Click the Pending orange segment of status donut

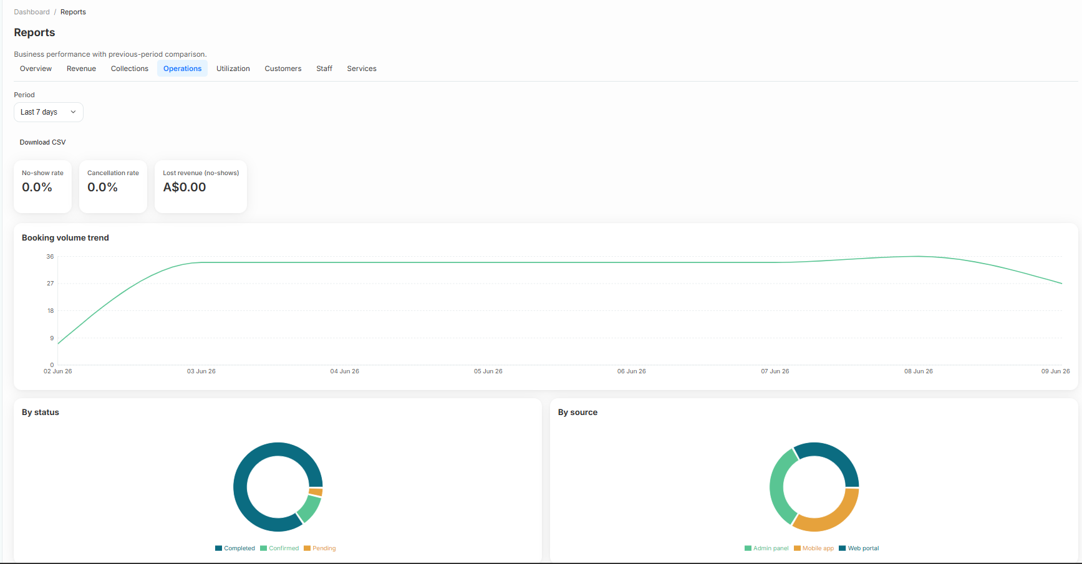[x=316, y=492]
